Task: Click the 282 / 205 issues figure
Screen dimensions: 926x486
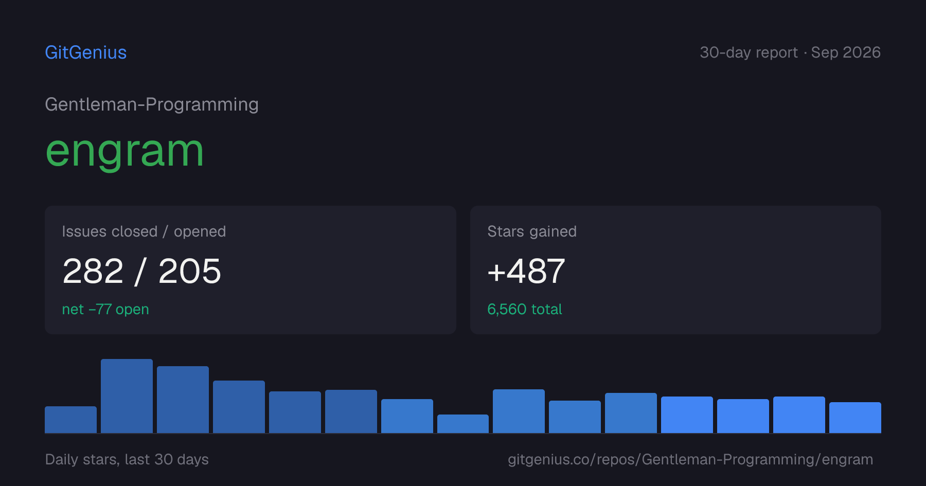Action: pos(141,271)
